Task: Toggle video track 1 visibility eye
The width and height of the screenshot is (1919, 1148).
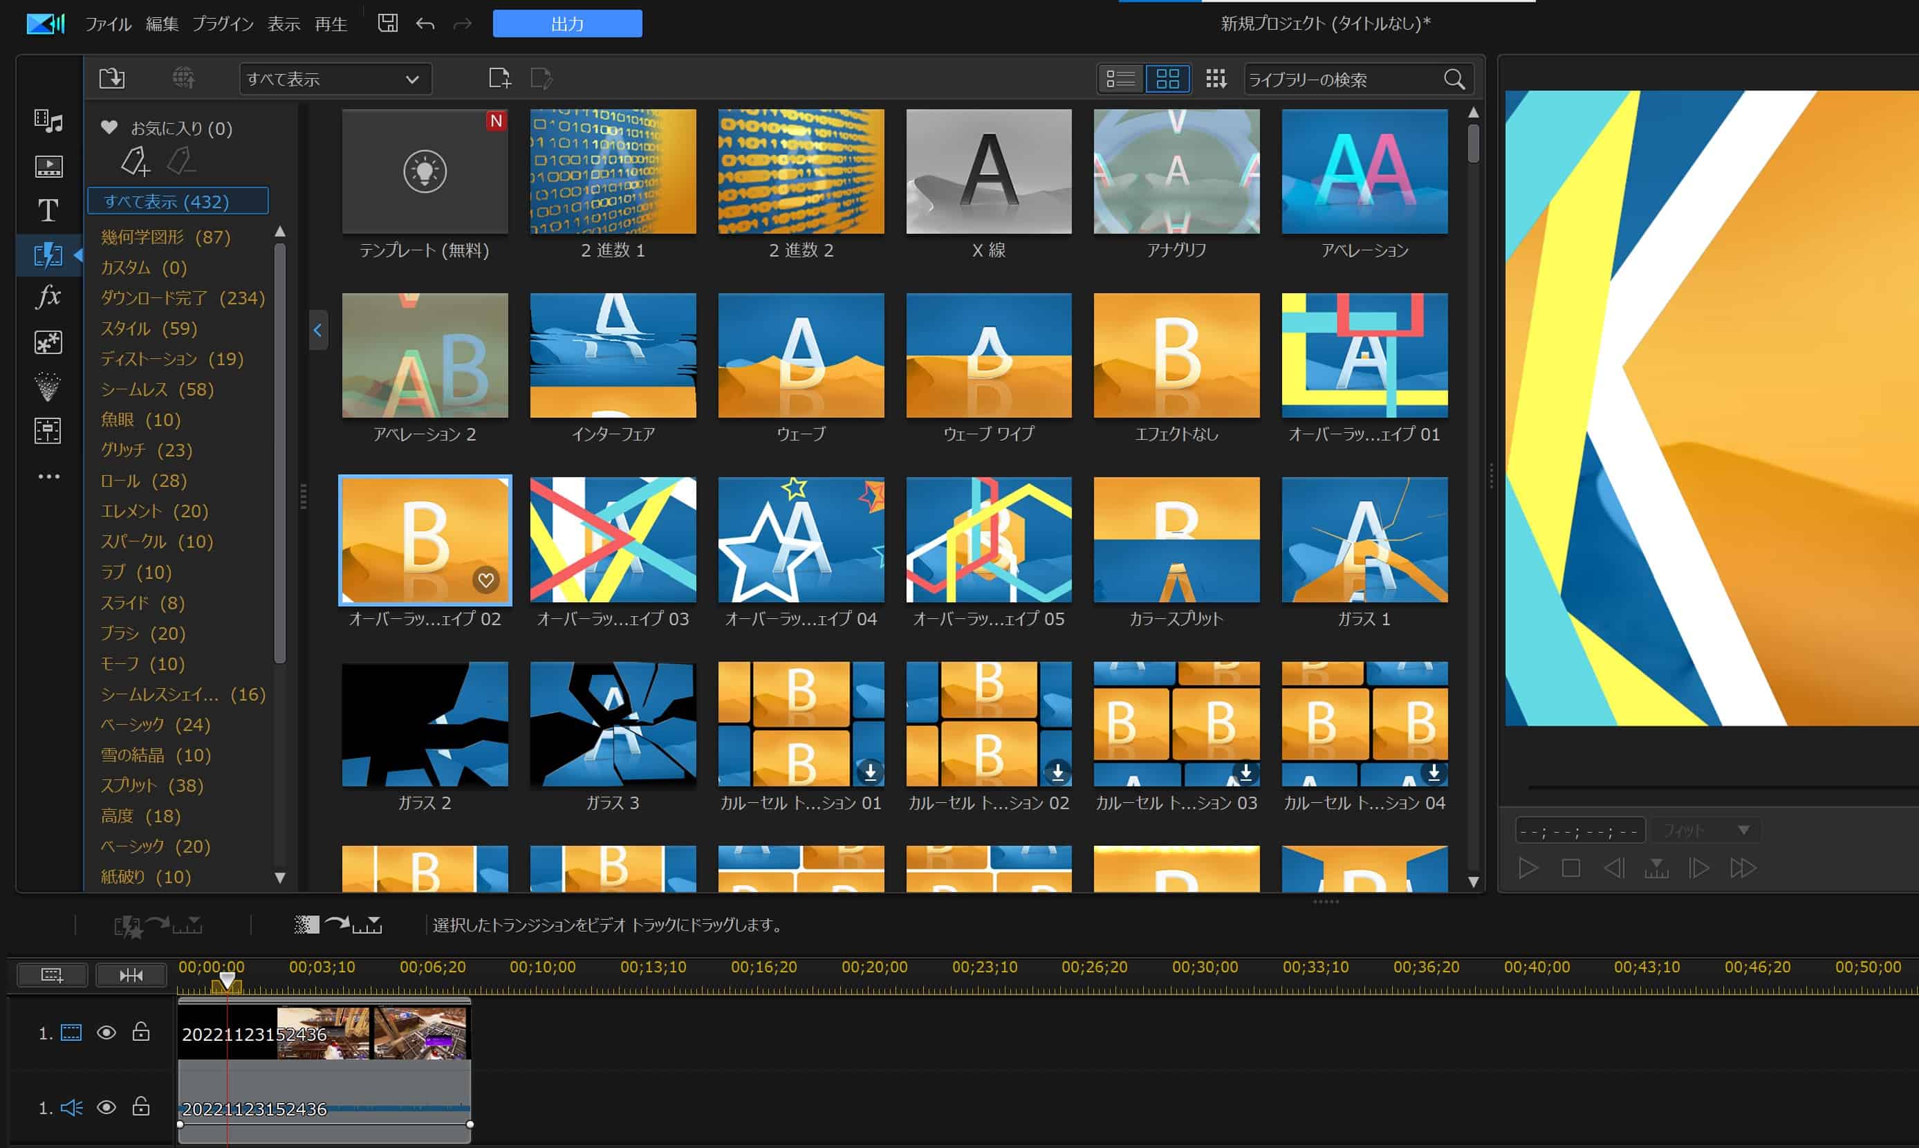Action: (106, 1033)
